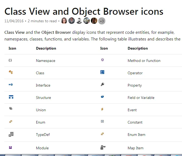
Task: Click the Event lightning bolt icon
Action: [102, 109]
